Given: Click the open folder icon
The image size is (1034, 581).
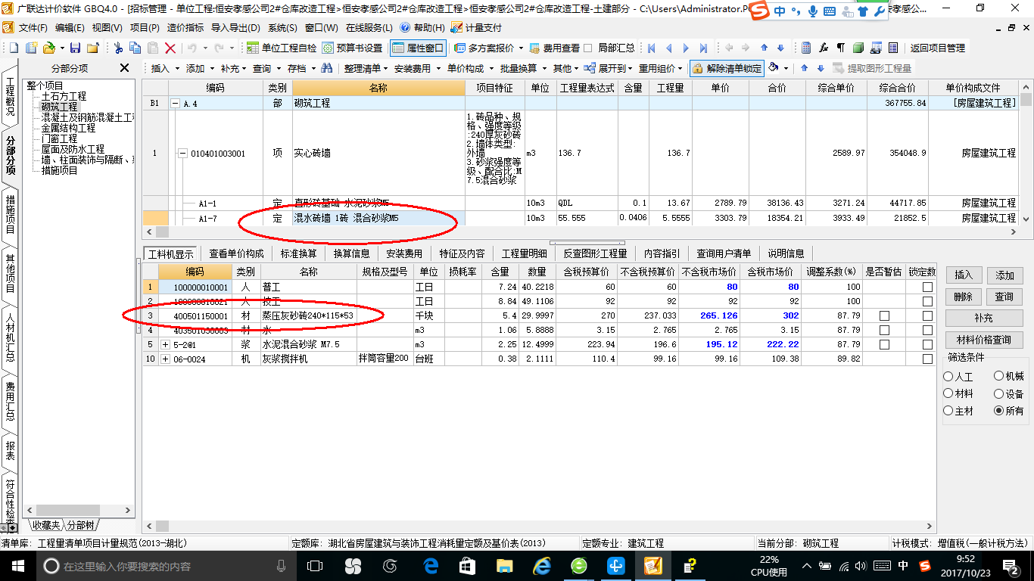Looking at the screenshot, I should (x=48, y=48).
